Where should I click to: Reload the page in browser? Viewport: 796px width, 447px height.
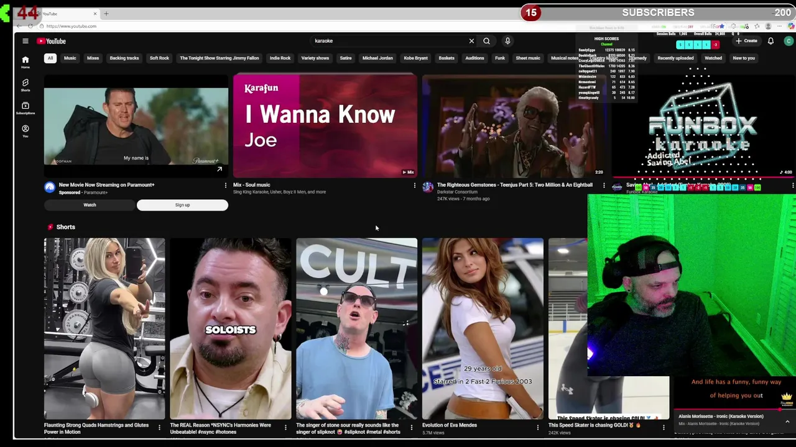[x=30, y=26]
